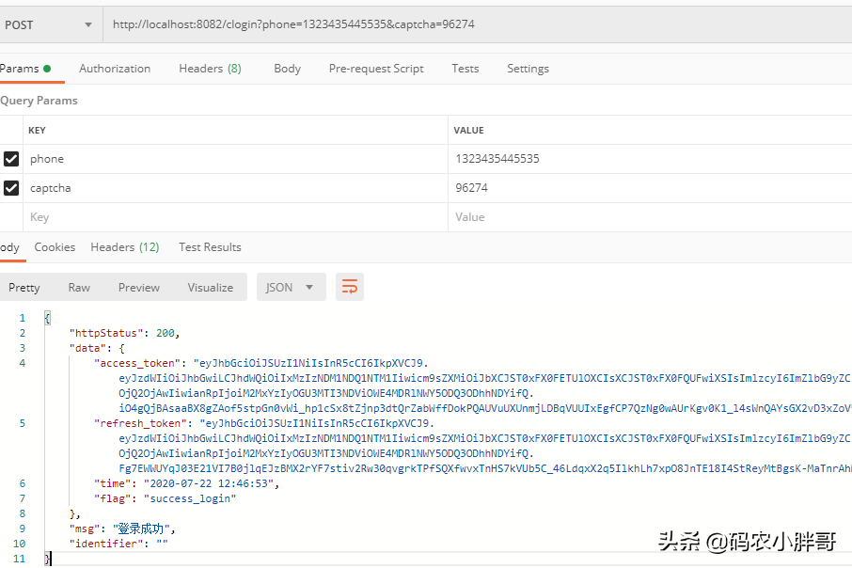Click the "msg" line in response

pyautogui.click(x=122, y=529)
